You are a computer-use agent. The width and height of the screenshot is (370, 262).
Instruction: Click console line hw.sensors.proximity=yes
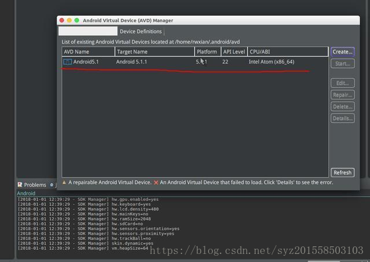[96, 234]
